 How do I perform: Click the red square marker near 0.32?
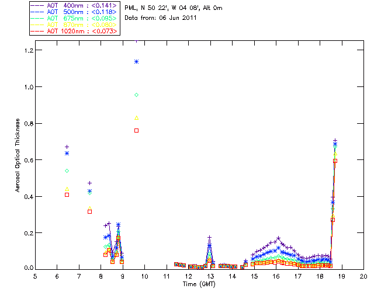tap(89, 211)
